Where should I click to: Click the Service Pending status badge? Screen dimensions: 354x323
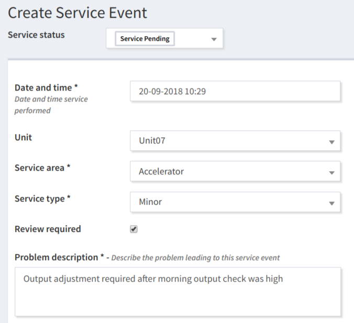pos(145,39)
